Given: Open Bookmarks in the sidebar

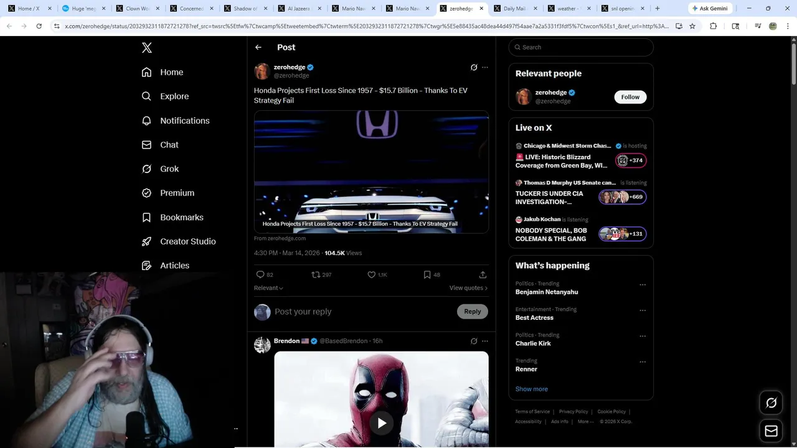Looking at the screenshot, I should click(x=172, y=217).
